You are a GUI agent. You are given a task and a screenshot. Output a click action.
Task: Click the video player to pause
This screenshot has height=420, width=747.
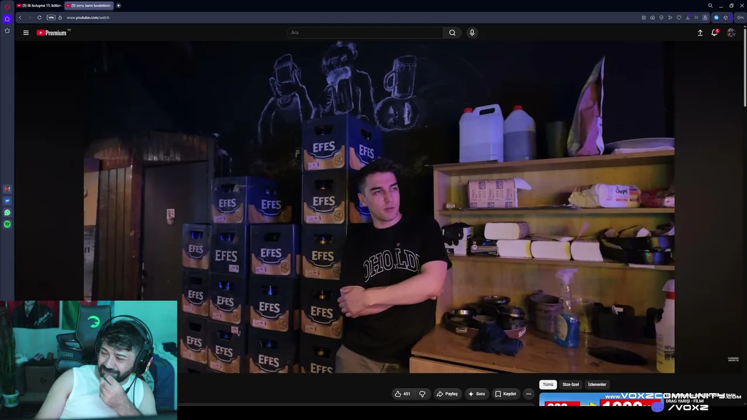click(379, 207)
